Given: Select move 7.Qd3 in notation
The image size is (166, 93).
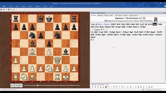Looking at the screenshot, I should 160,24.
